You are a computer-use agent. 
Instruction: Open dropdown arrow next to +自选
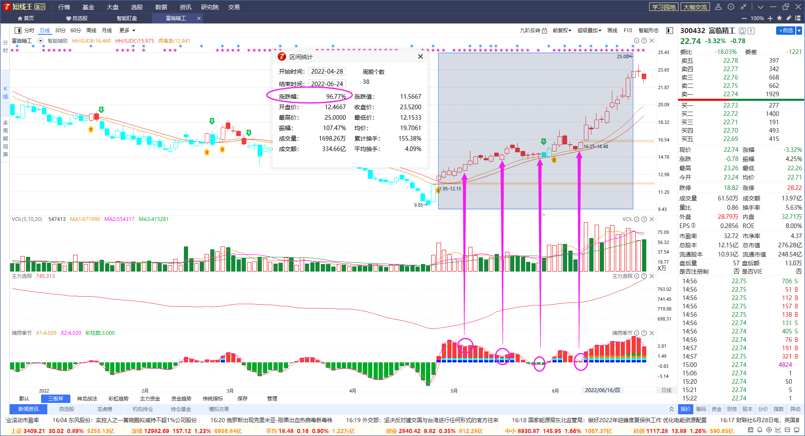[799, 31]
